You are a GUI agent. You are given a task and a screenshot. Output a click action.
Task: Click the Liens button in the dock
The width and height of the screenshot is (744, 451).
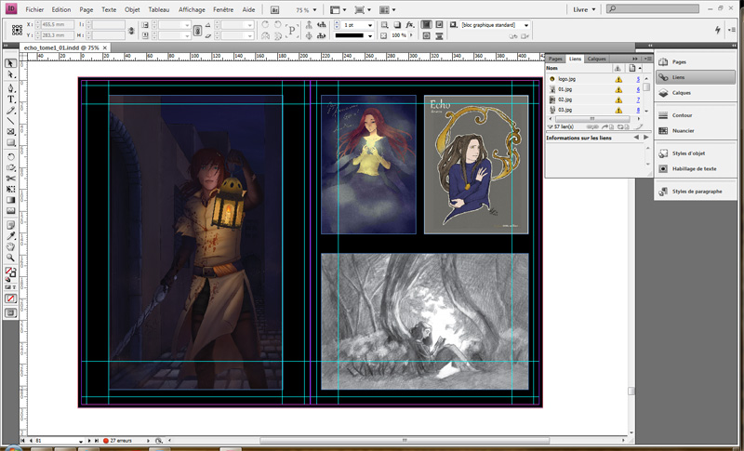click(x=695, y=77)
